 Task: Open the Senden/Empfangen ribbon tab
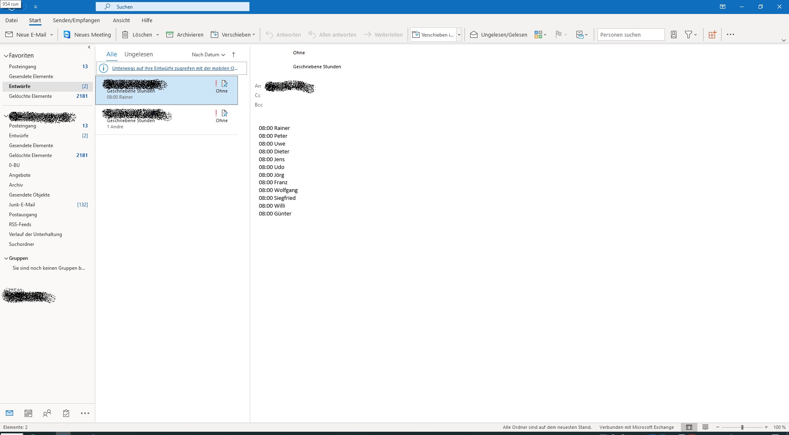pos(76,20)
